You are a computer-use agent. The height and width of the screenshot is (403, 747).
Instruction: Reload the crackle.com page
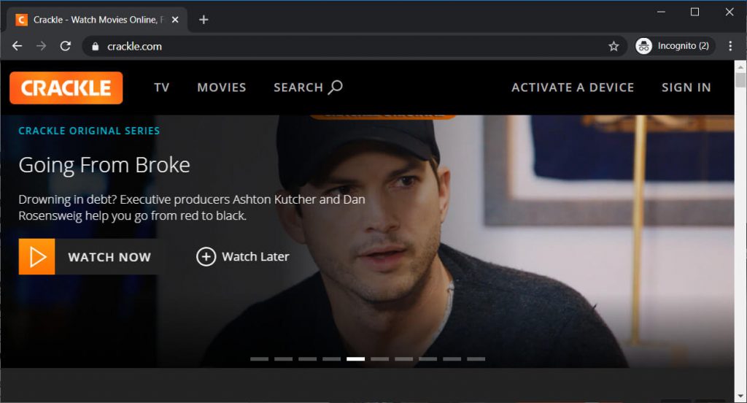pyautogui.click(x=66, y=46)
